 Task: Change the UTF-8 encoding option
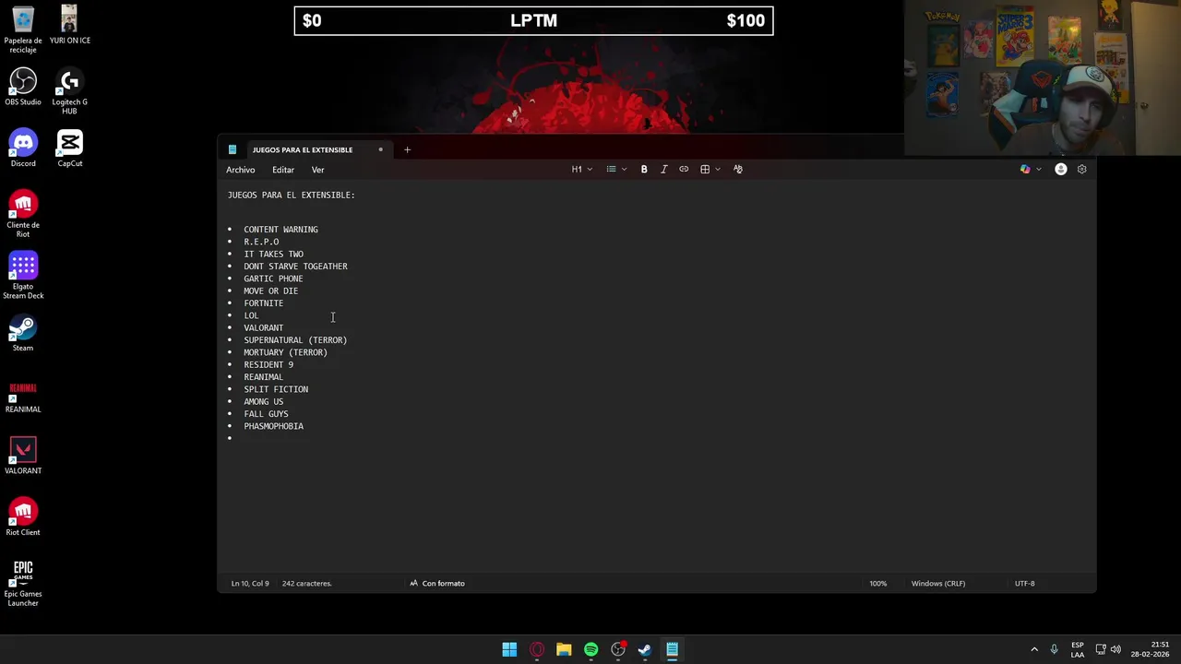(x=1025, y=584)
